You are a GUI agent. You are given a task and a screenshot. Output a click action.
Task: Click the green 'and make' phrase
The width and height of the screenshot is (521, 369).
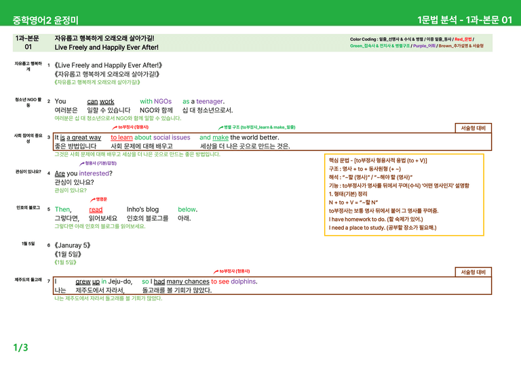coord(214,137)
